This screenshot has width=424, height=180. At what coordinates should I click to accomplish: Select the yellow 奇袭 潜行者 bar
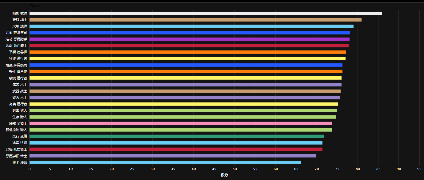click(x=183, y=104)
